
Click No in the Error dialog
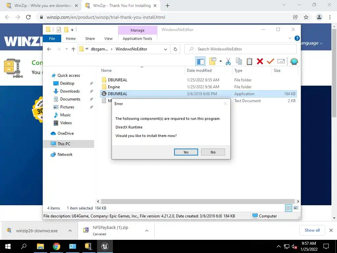(x=213, y=152)
